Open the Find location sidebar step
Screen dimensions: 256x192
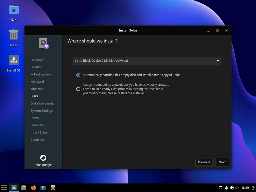pos(41,74)
